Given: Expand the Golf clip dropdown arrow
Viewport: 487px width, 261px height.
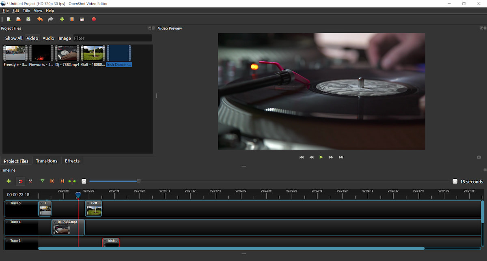Looking at the screenshot, I should tap(88, 203).
